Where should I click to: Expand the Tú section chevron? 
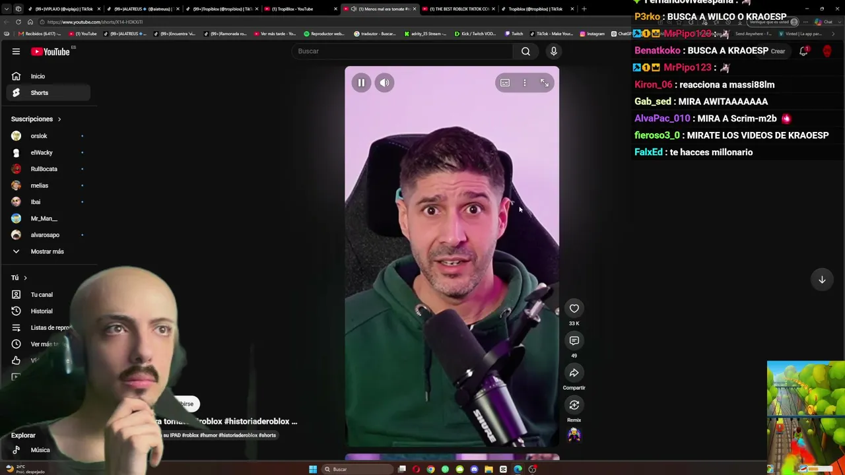pyautogui.click(x=25, y=278)
